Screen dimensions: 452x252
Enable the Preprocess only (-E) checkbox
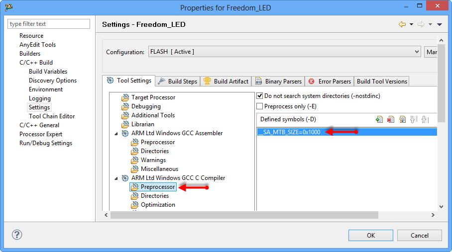[259, 106]
